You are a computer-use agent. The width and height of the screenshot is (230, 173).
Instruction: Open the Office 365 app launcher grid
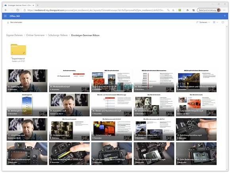(x=5, y=16)
